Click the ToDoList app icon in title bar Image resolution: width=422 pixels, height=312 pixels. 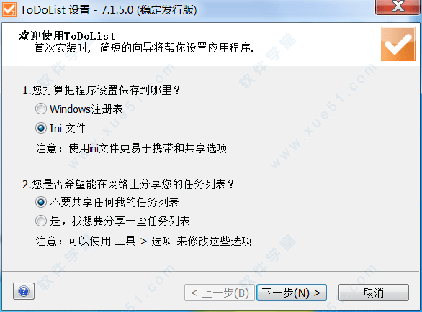(x=9, y=9)
